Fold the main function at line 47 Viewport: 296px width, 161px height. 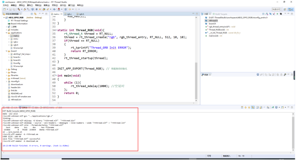pos(57,76)
